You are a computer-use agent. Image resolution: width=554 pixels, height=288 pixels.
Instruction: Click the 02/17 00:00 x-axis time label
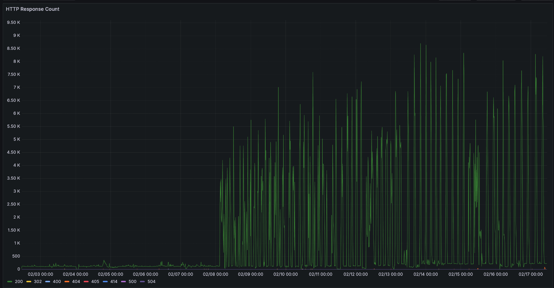(x=531, y=274)
